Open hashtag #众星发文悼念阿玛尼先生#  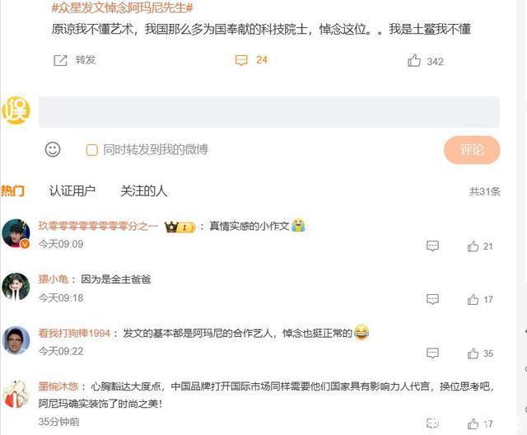tap(123, 7)
